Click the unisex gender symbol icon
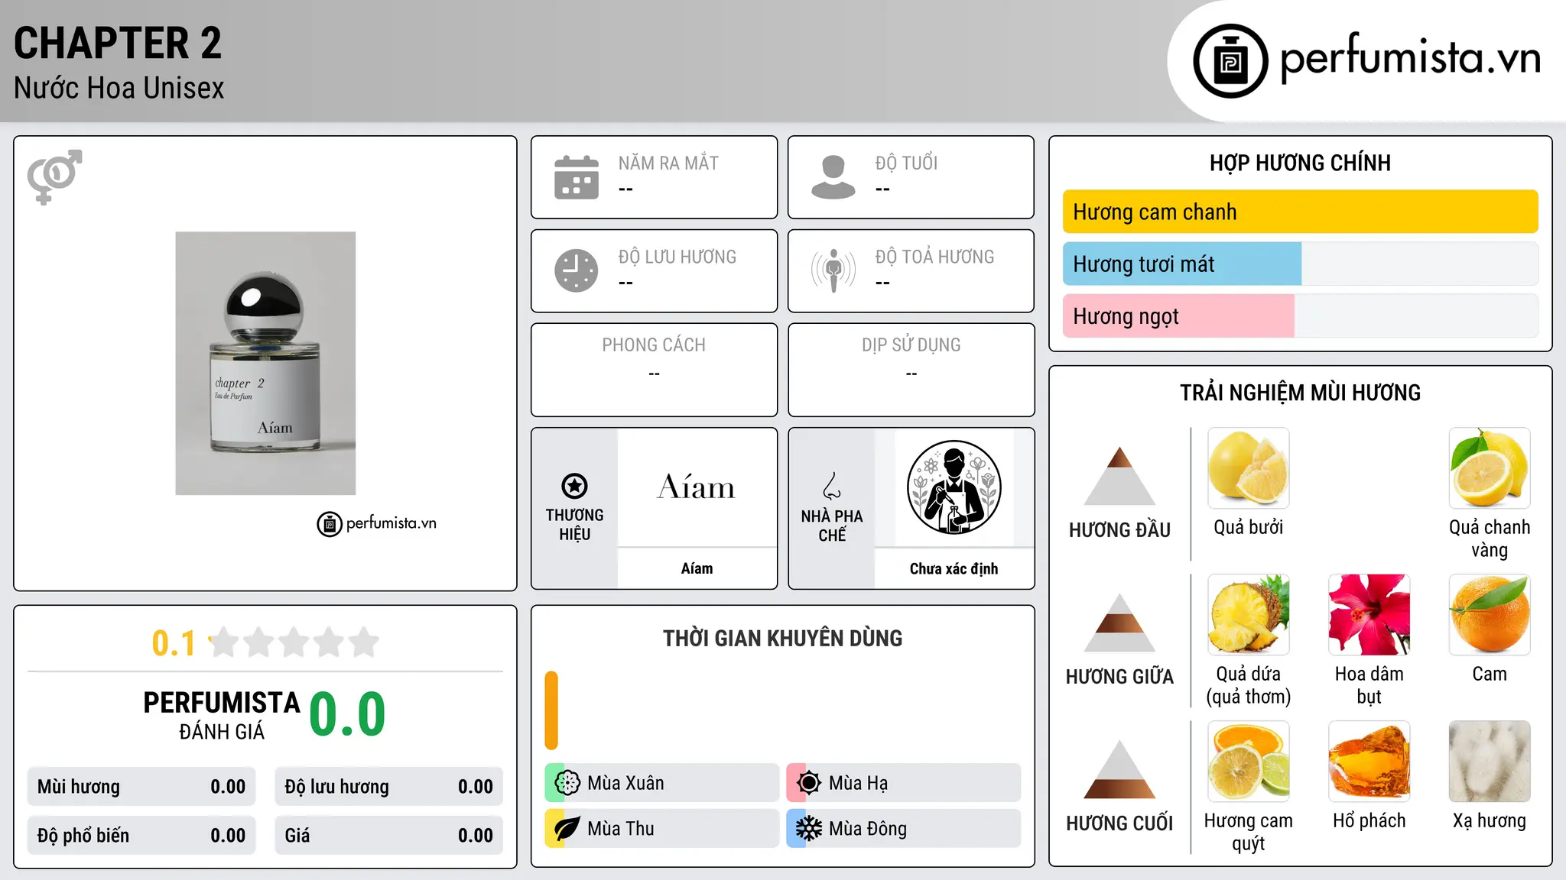The width and height of the screenshot is (1566, 880). point(54,176)
